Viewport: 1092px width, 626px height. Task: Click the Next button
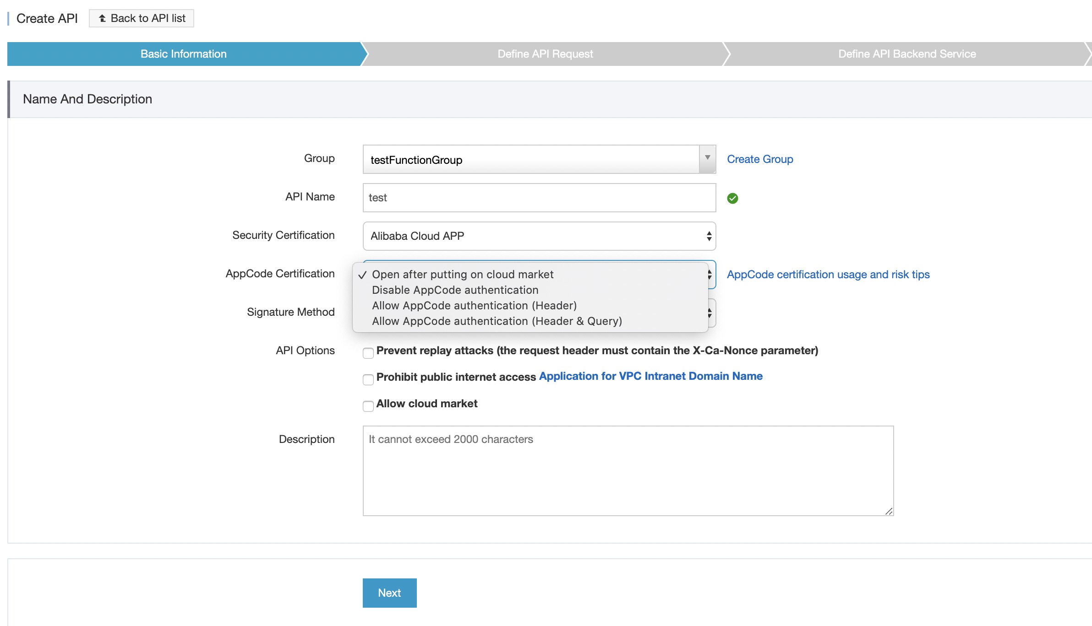pos(389,593)
